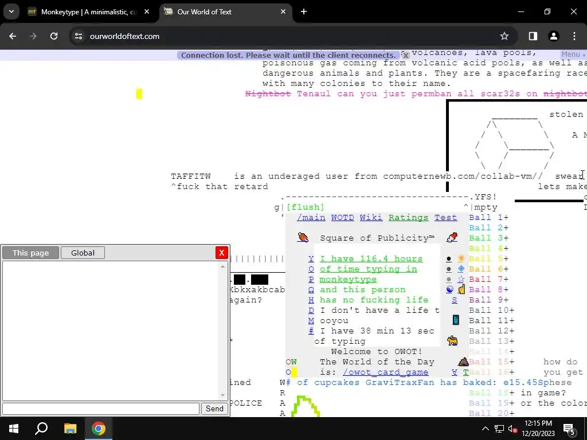Click the pointing-up hand emoji
This screenshot has width=587, height=440.
point(461,289)
